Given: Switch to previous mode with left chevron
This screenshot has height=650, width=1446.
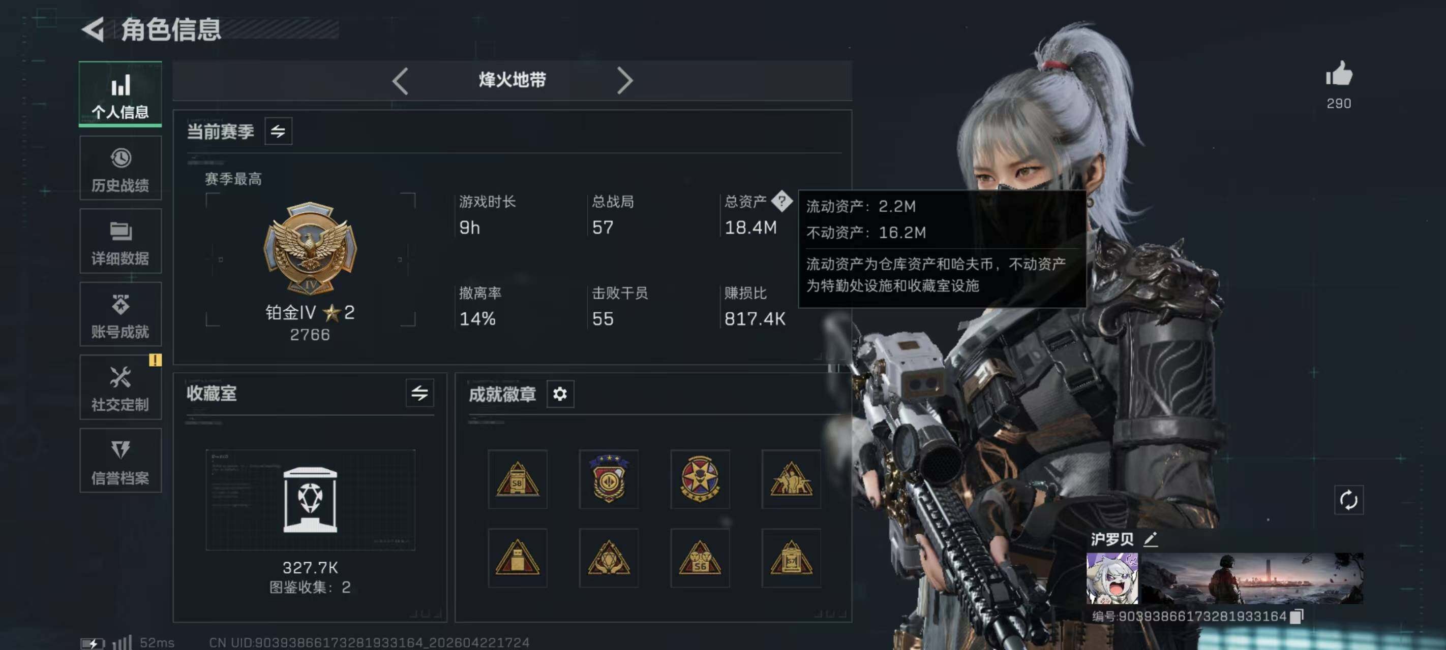Looking at the screenshot, I should pyautogui.click(x=400, y=81).
